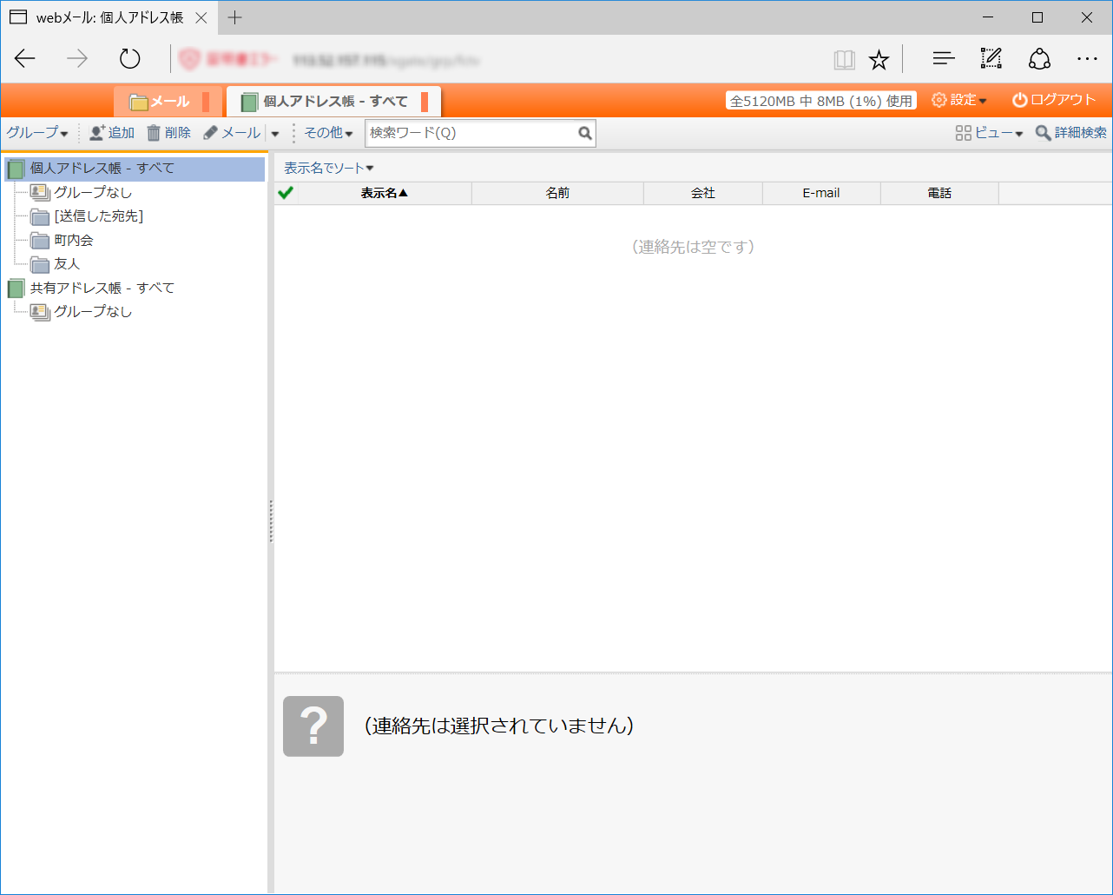The width and height of the screenshot is (1113, 895).
Task: Click the trash delete icon
Action: coord(154,133)
